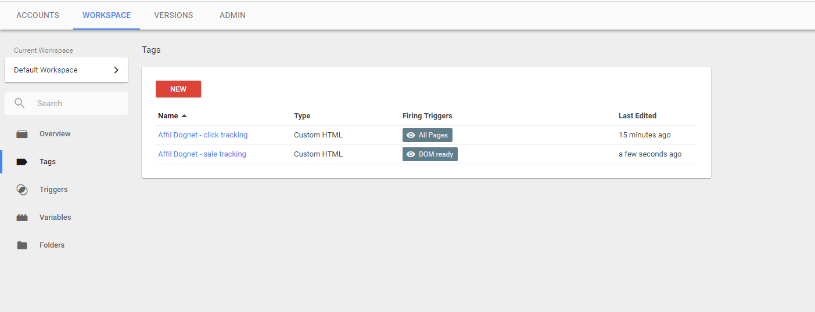
Task: Go to the Admin tab
Action: 232,15
